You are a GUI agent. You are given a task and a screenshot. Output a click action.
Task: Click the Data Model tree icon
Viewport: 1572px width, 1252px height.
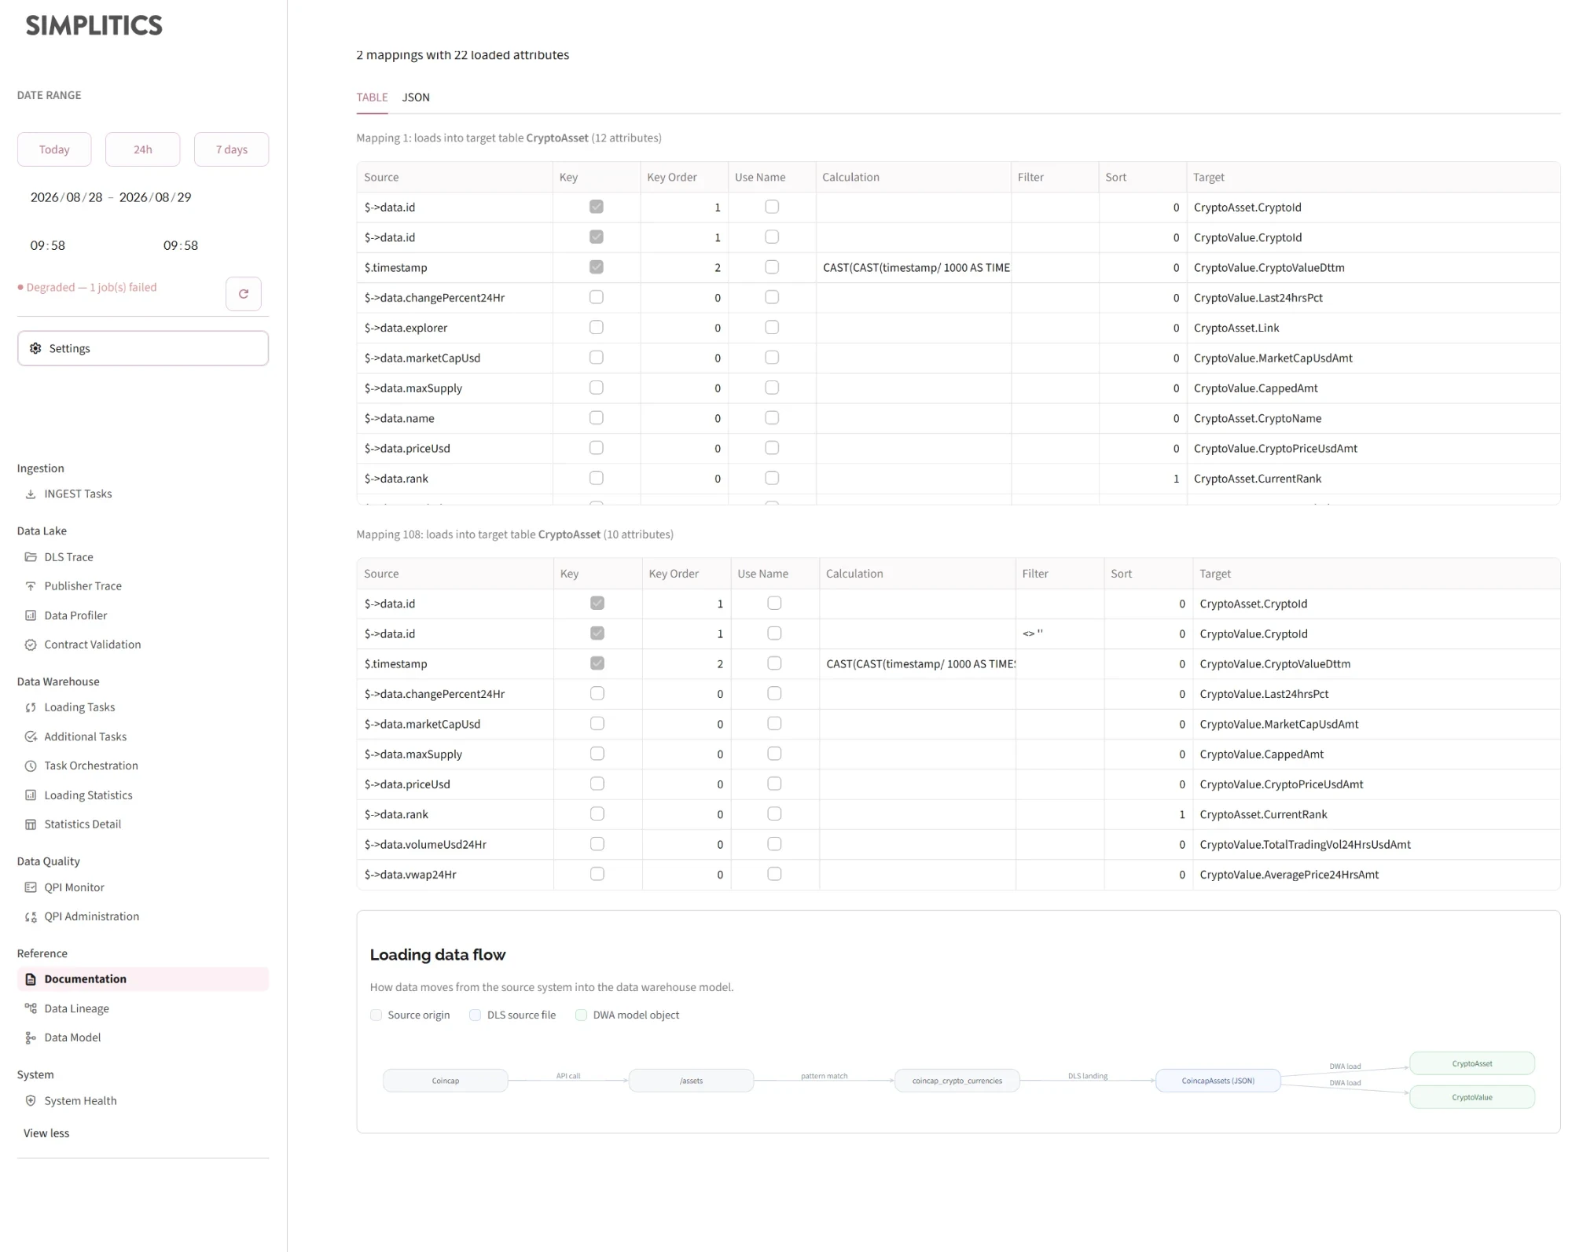31,1037
